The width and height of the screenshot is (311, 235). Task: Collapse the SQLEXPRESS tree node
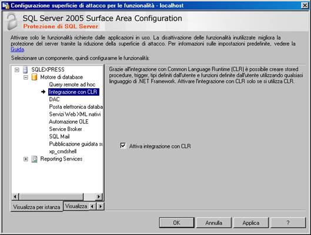tap(17, 70)
